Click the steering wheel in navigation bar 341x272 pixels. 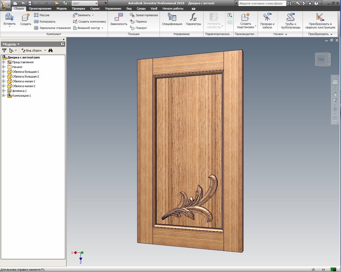pos(335,83)
